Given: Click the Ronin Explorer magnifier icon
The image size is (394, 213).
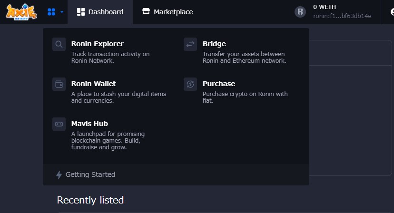Looking at the screenshot, I should [59, 44].
